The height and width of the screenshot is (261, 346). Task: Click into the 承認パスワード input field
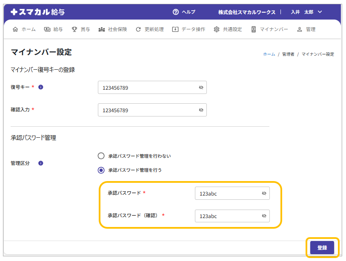click(x=227, y=193)
